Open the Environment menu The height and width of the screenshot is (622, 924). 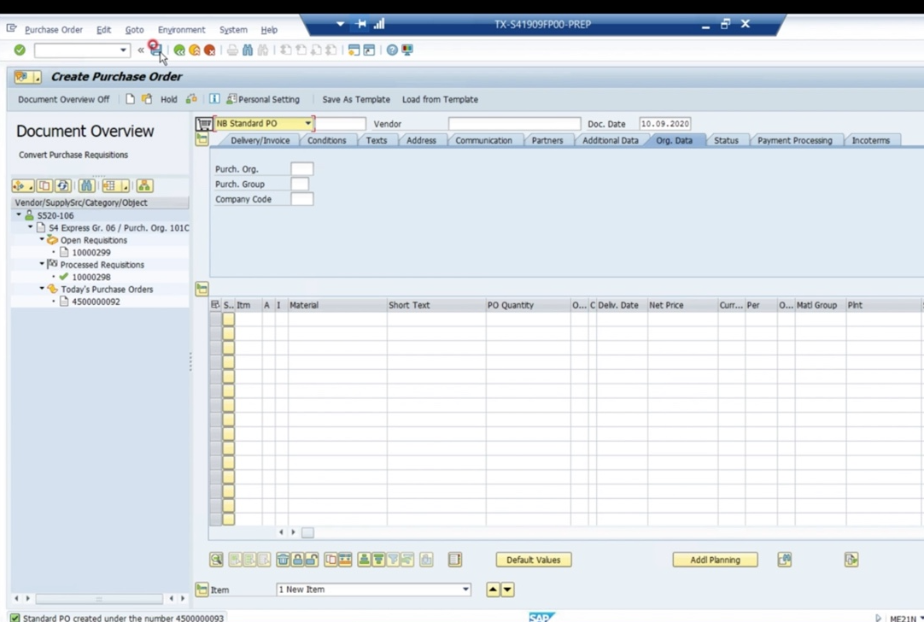pyautogui.click(x=182, y=30)
